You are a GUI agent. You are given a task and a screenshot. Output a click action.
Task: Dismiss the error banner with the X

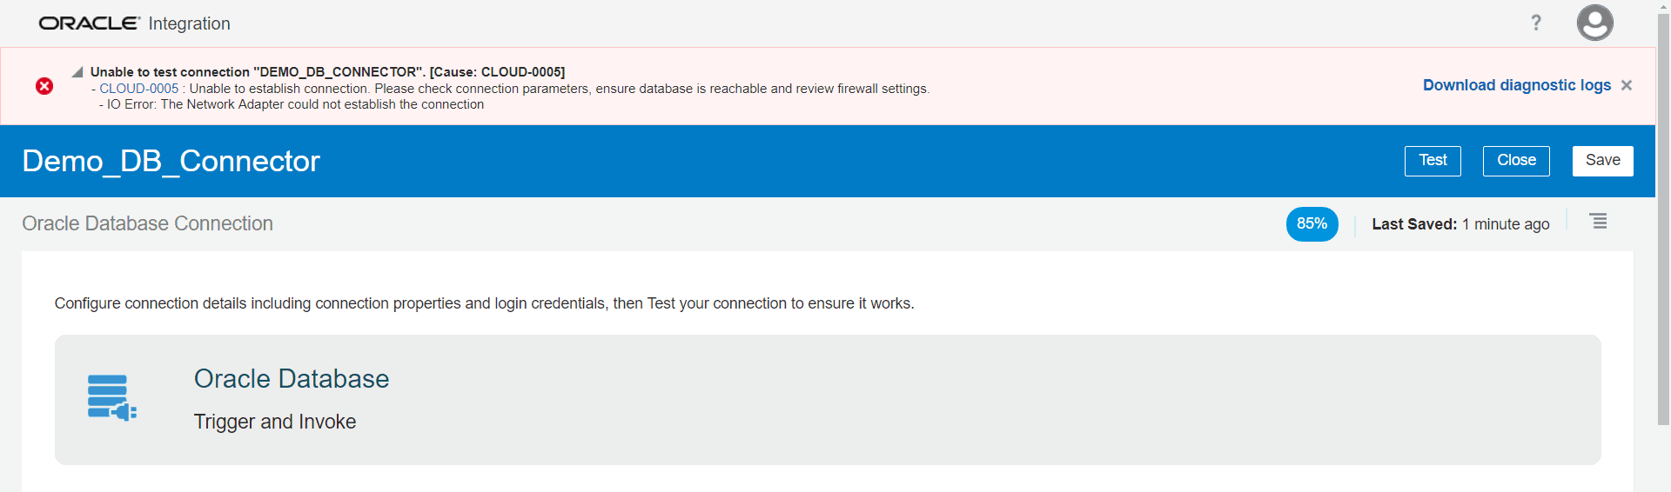coord(1627,85)
